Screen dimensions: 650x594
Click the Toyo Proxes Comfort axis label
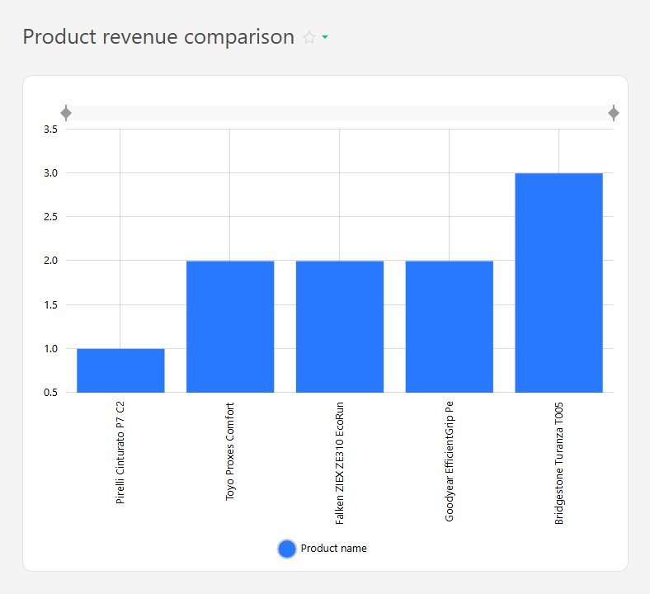(229, 451)
